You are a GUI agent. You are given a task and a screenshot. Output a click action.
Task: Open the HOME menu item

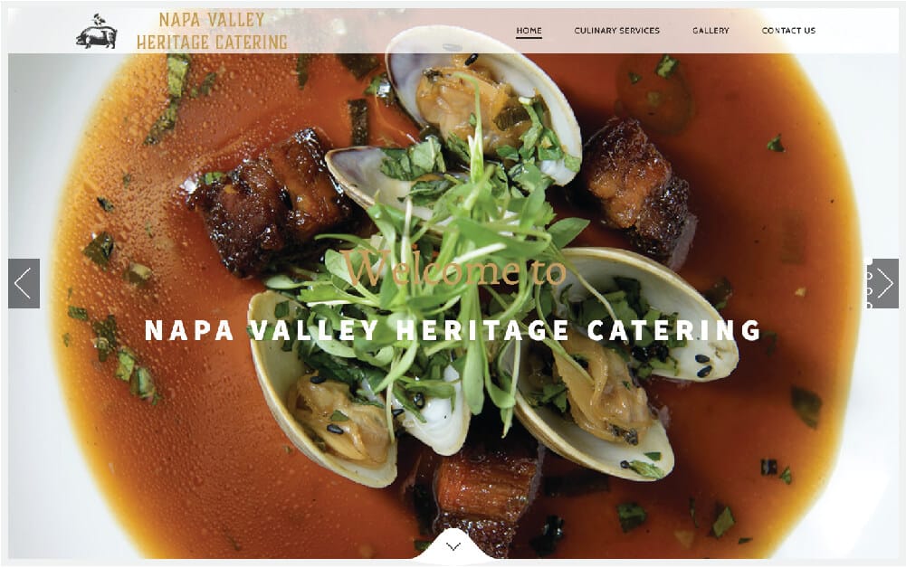529,31
